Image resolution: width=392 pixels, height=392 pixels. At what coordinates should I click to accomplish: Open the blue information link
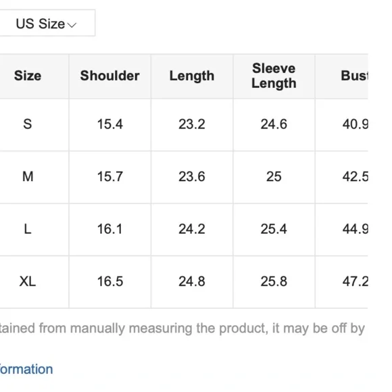tap(26, 369)
